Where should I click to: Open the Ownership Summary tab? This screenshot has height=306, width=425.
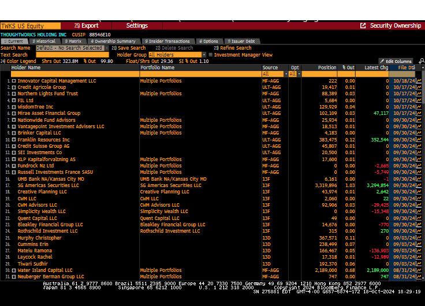pos(113,41)
